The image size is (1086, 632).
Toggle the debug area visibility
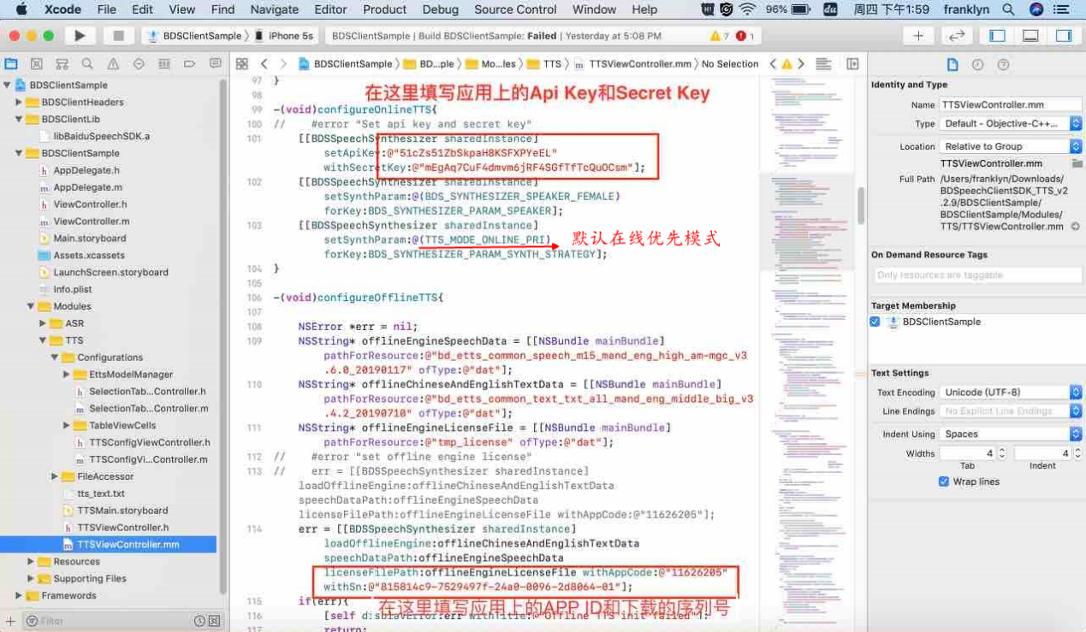(x=1030, y=36)
